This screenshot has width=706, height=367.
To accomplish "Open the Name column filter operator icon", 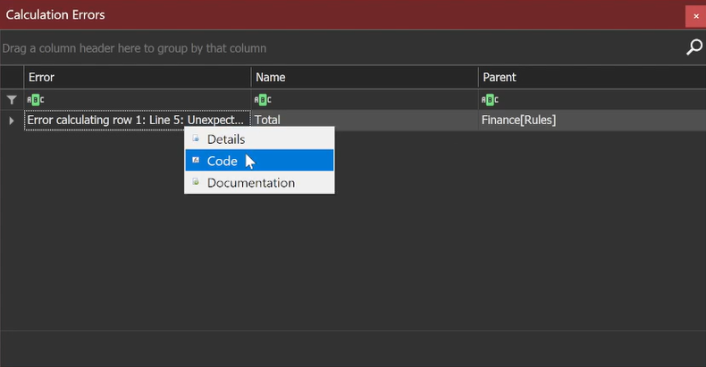I will point(263,100).
